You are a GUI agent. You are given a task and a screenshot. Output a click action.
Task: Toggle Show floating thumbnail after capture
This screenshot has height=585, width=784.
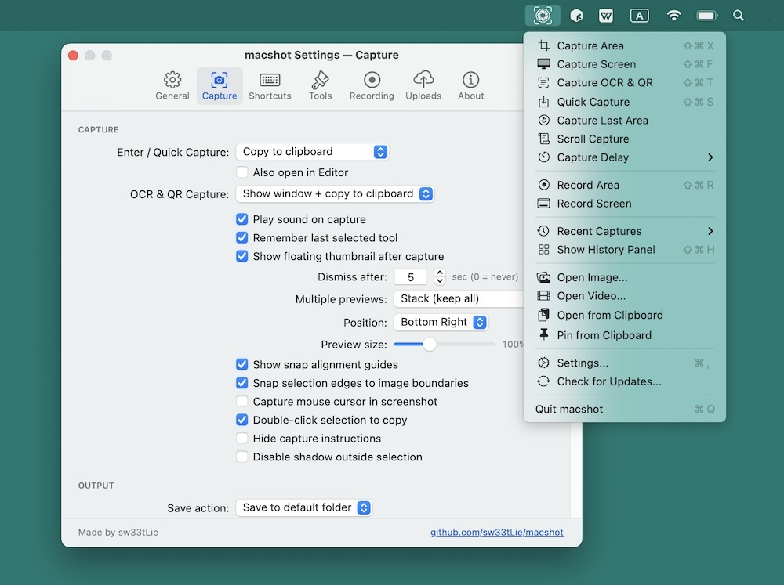coord(242,256)
